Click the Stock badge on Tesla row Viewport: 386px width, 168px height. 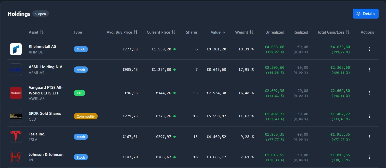(81, 137)
